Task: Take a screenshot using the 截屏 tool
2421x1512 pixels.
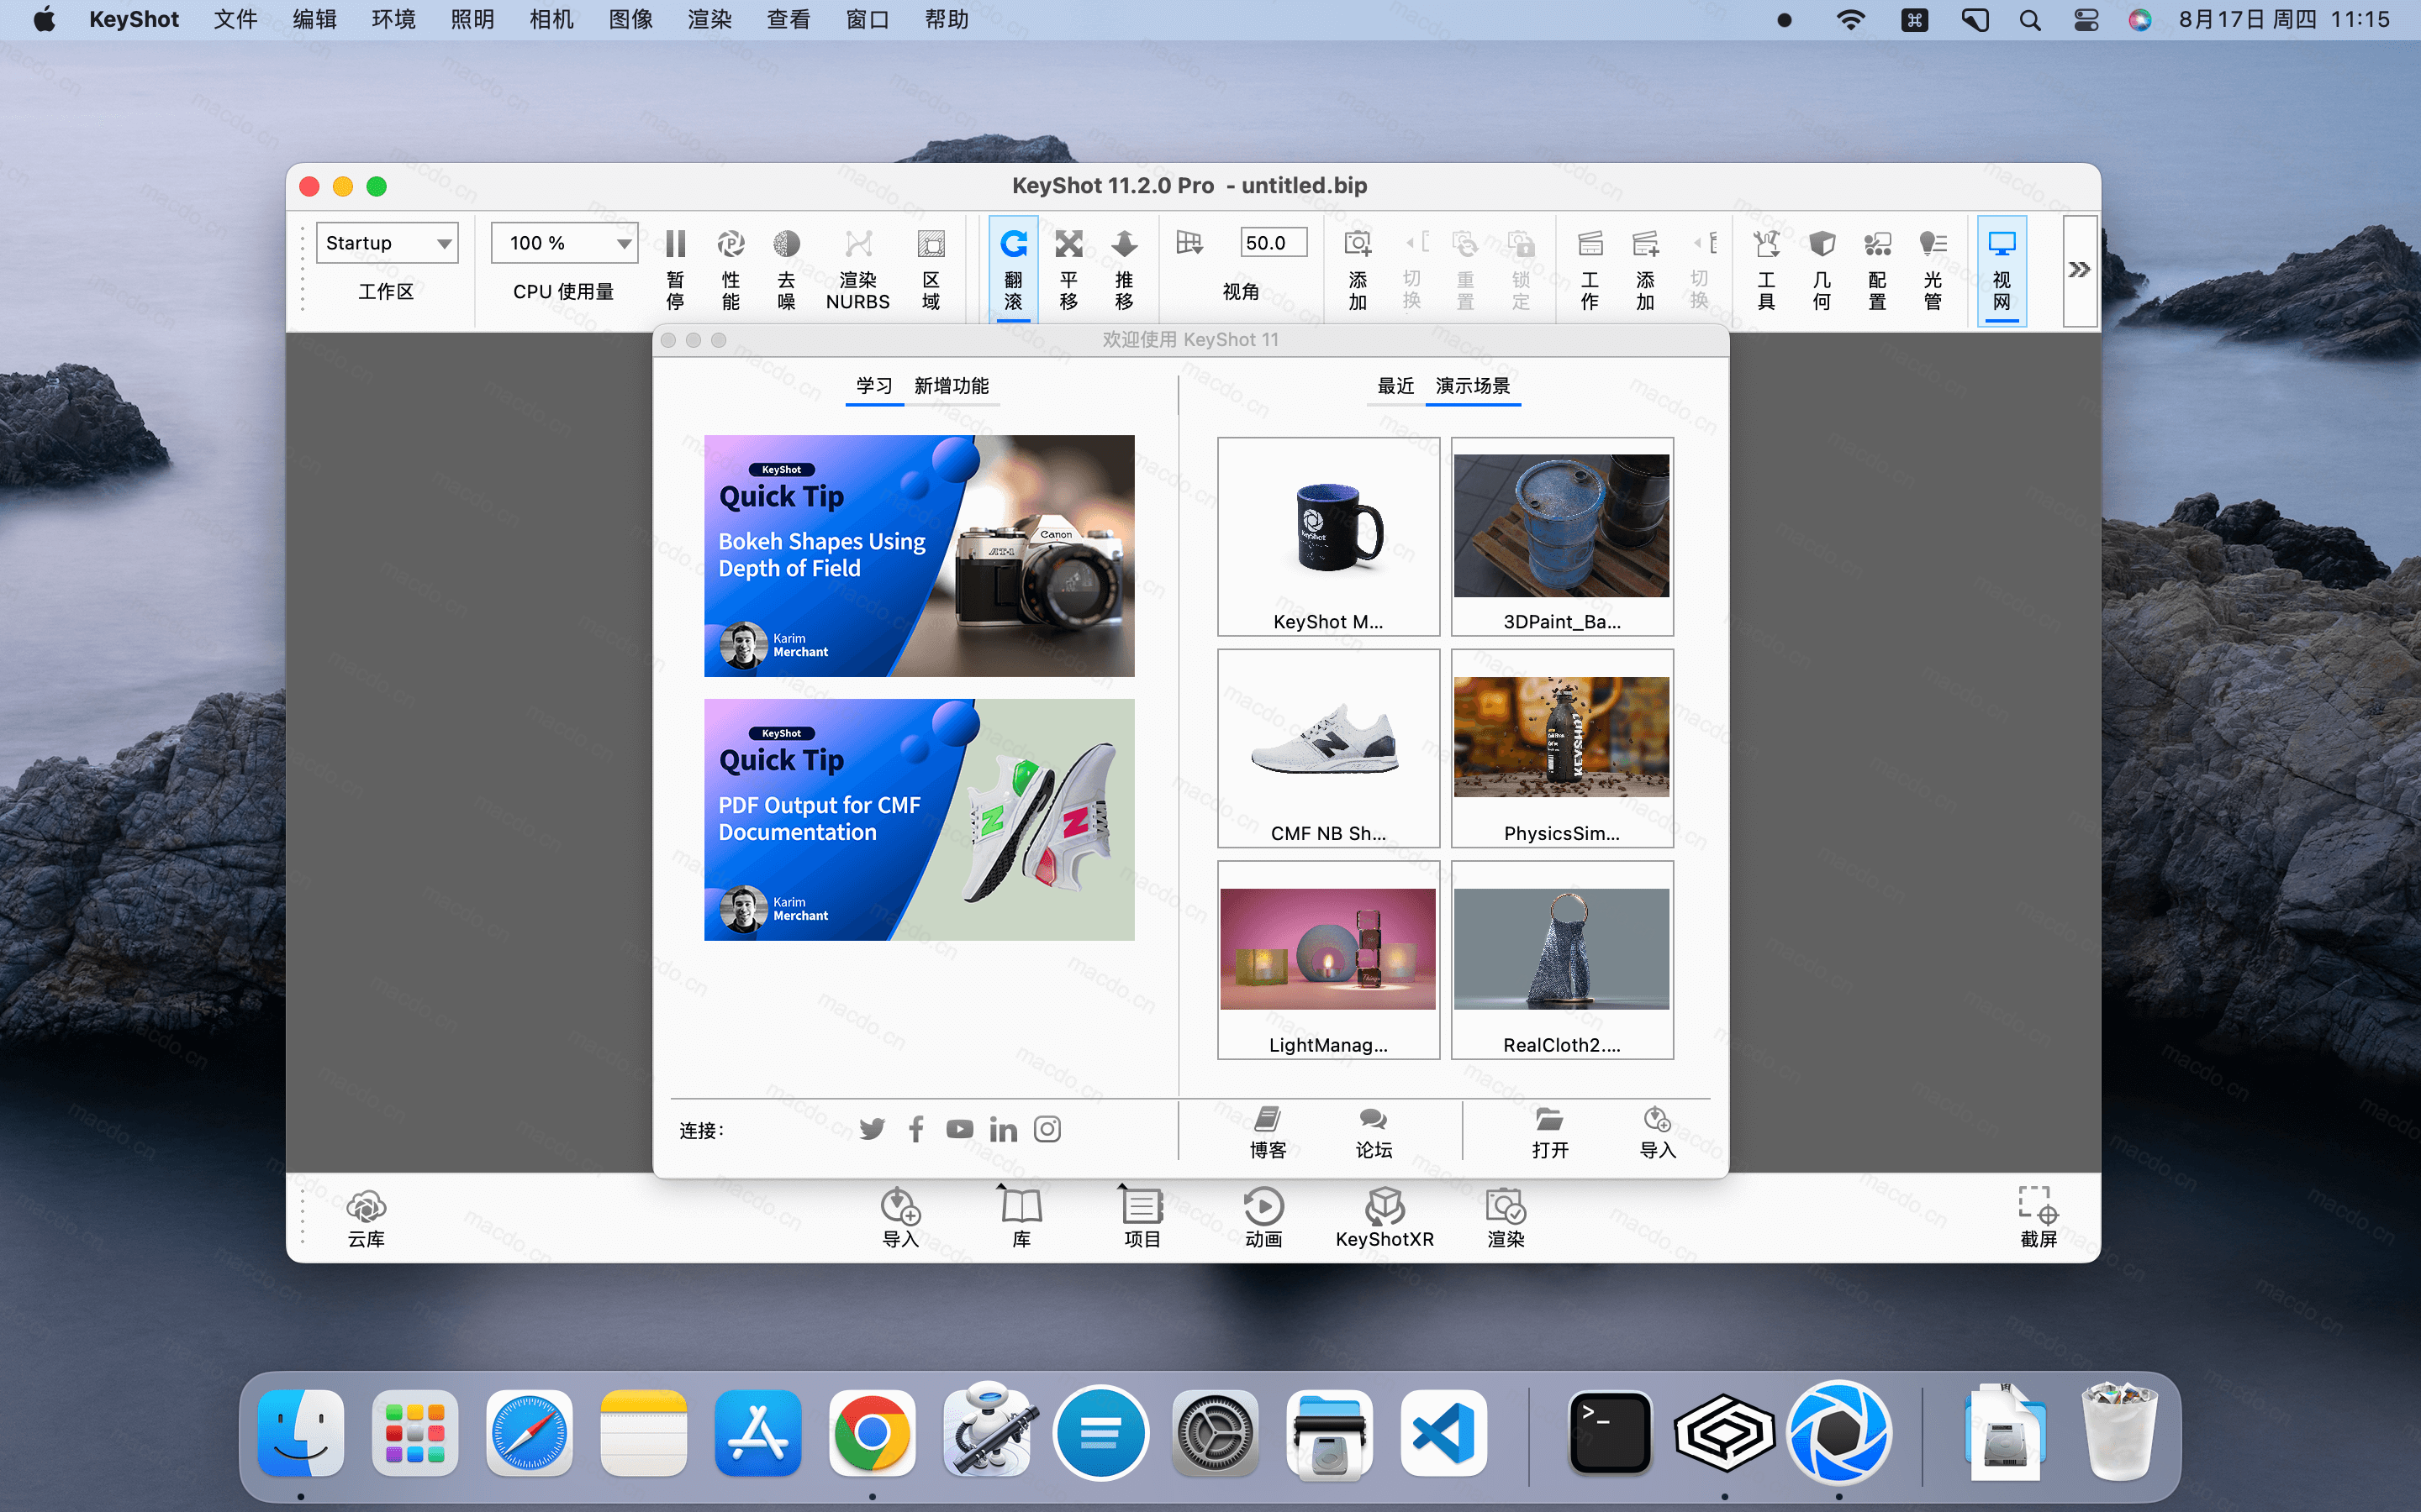Action: point(2038,1215)
